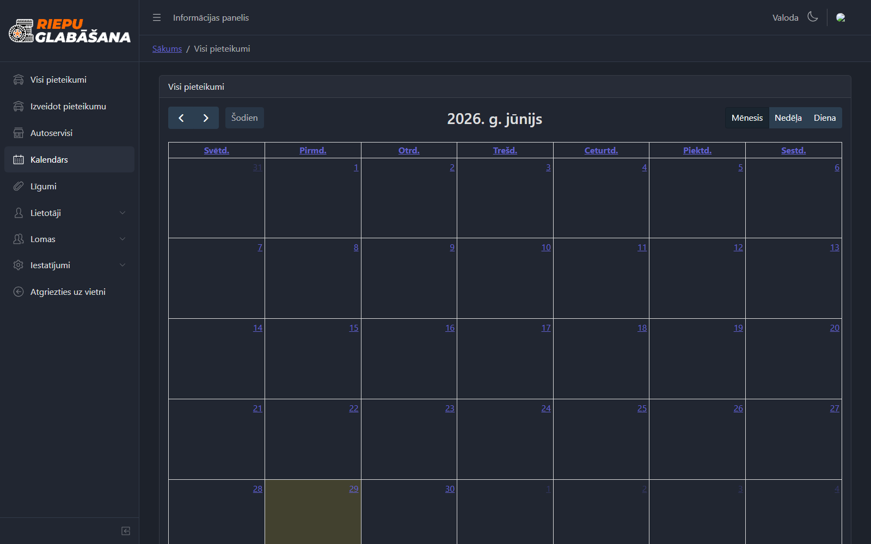
Task: Click the Autoservisi shop icon
Action: [x=19, y=133]
